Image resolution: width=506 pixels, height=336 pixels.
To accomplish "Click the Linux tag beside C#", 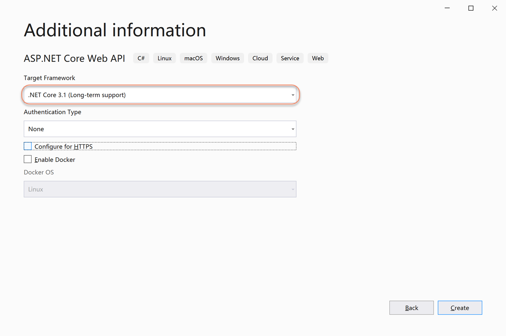I will [x=164, y=58].
